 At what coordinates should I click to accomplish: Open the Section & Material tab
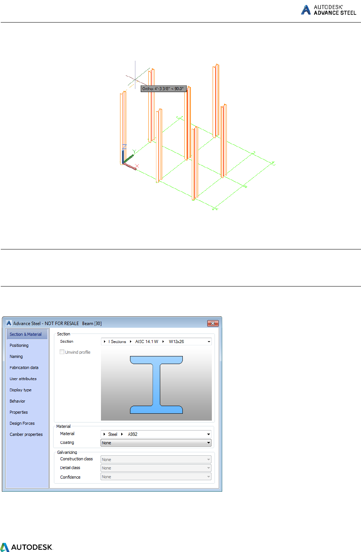[27, 334]
